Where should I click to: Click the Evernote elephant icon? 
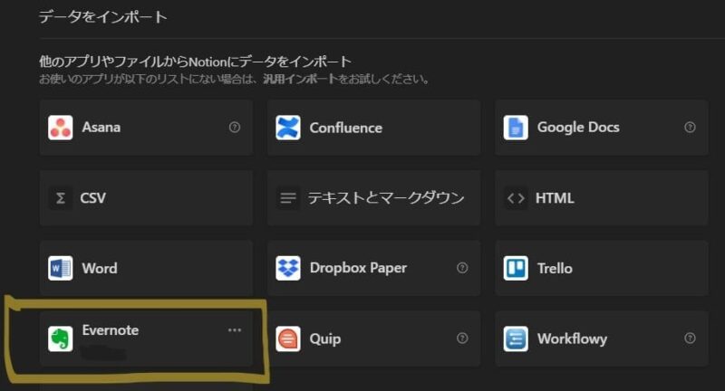coord(60,339)
